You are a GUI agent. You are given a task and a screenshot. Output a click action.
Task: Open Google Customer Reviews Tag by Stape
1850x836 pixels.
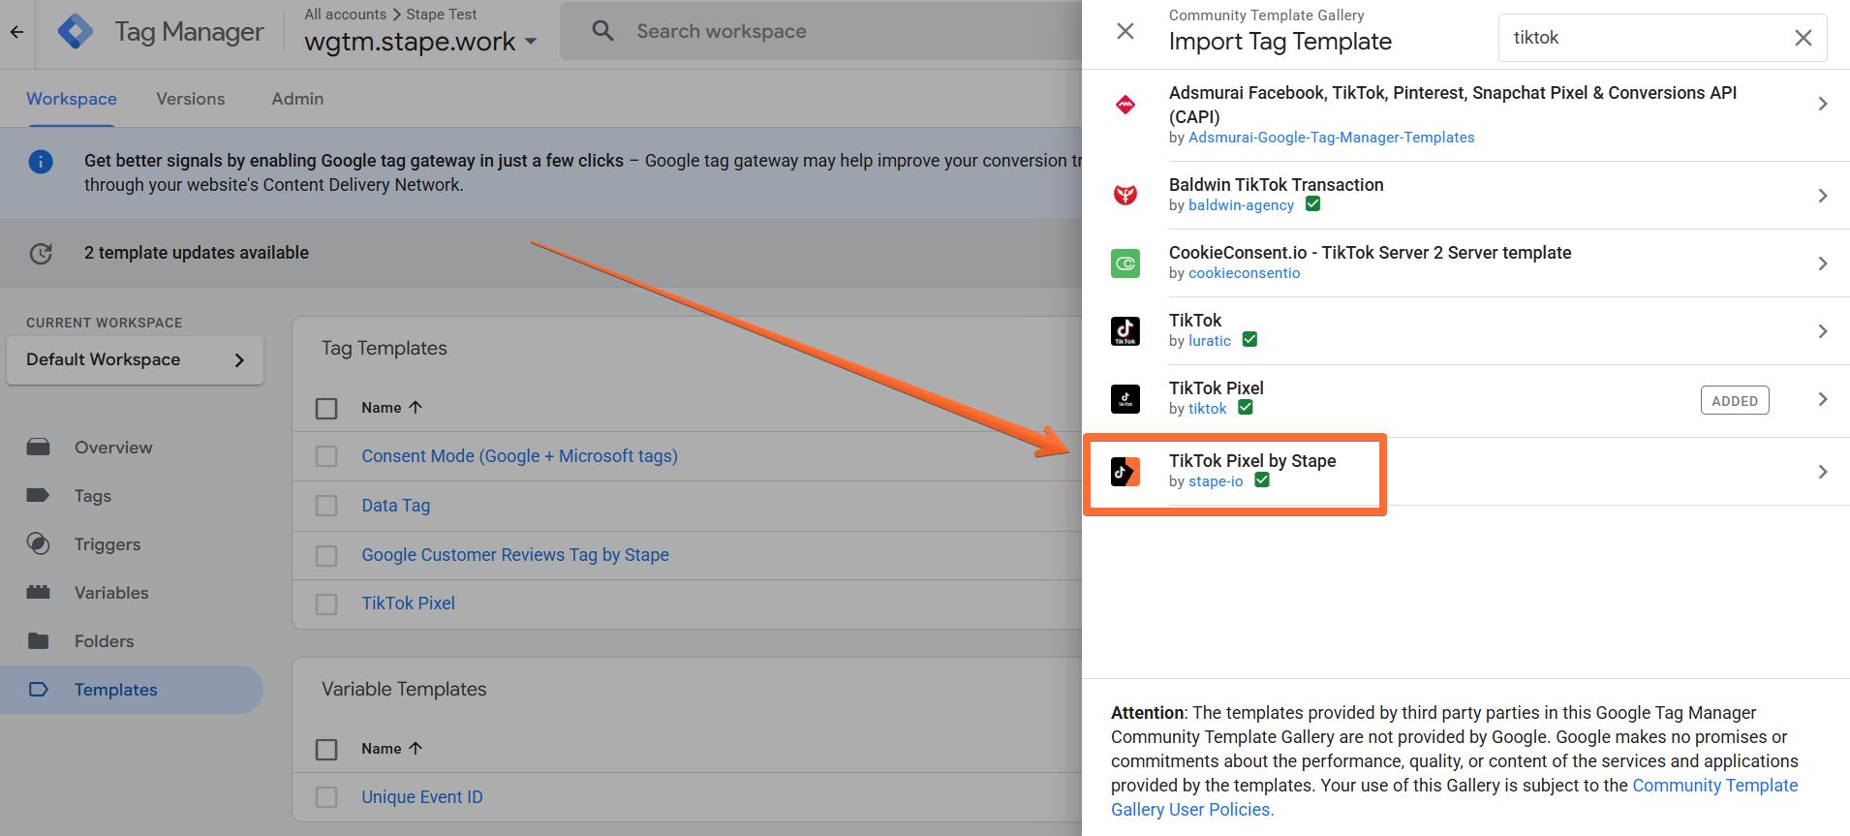pos(515,555)
